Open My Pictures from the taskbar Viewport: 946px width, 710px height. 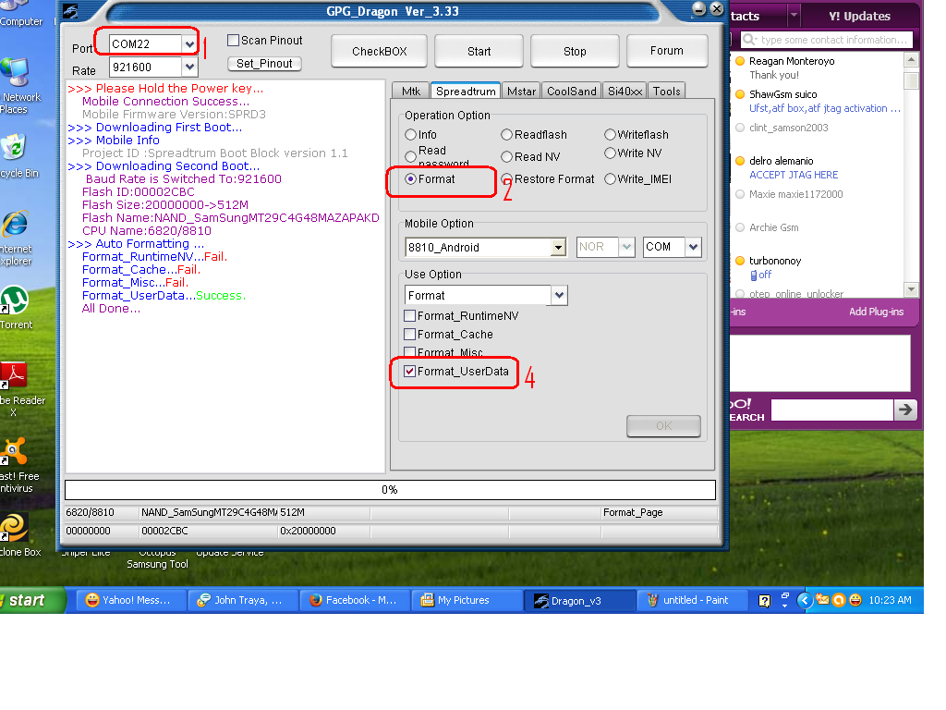tap(467, 600)
